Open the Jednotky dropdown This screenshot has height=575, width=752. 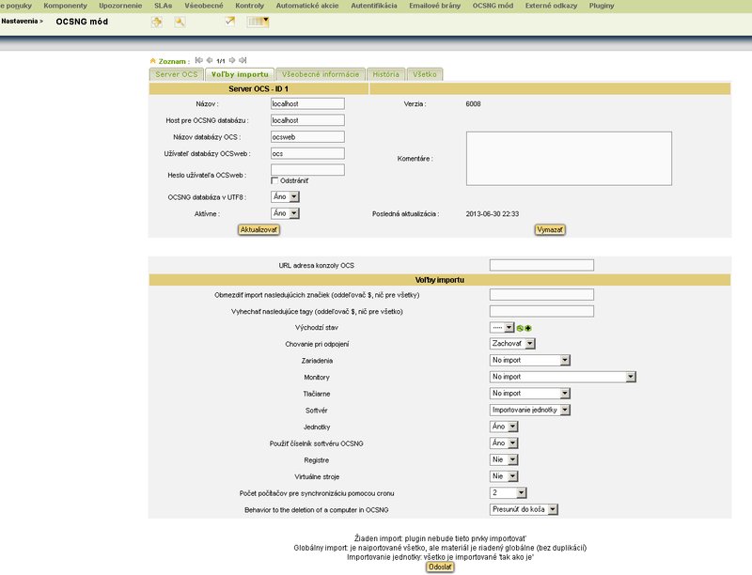point(504,427)
